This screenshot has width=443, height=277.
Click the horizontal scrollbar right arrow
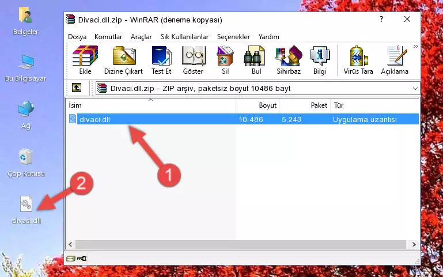point(414,244)
